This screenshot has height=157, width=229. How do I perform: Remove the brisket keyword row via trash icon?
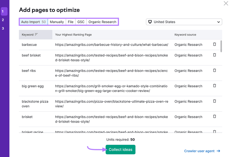214,117
